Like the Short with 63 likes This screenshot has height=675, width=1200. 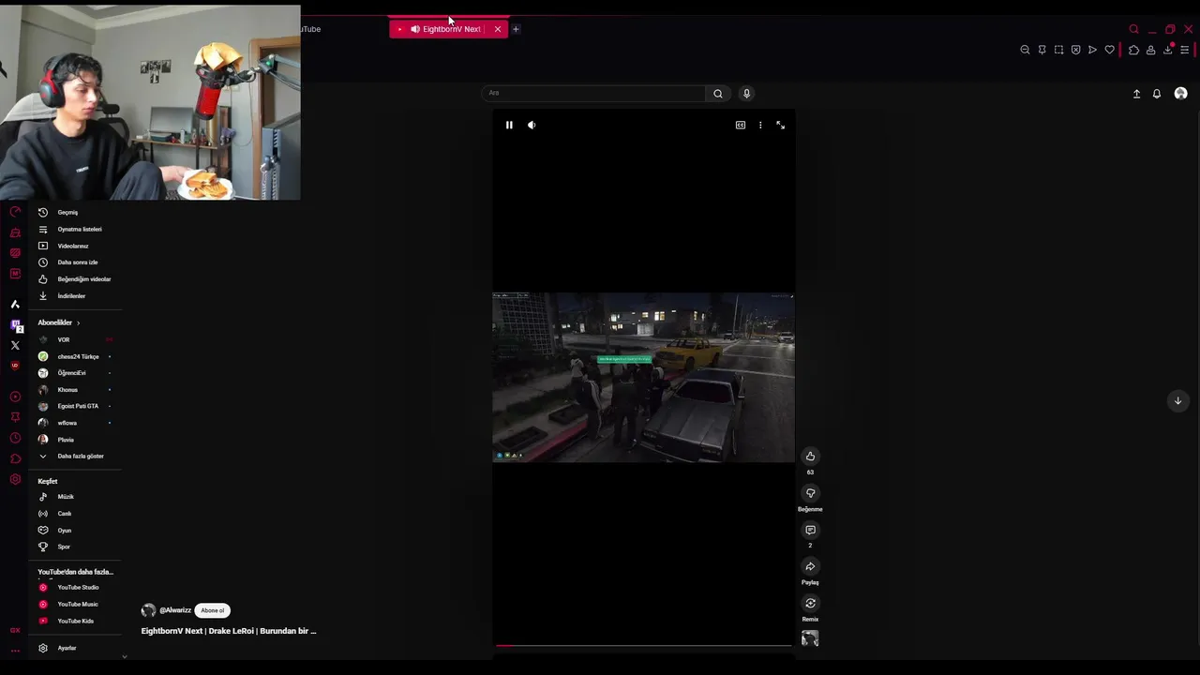click(x=810, y=457)
